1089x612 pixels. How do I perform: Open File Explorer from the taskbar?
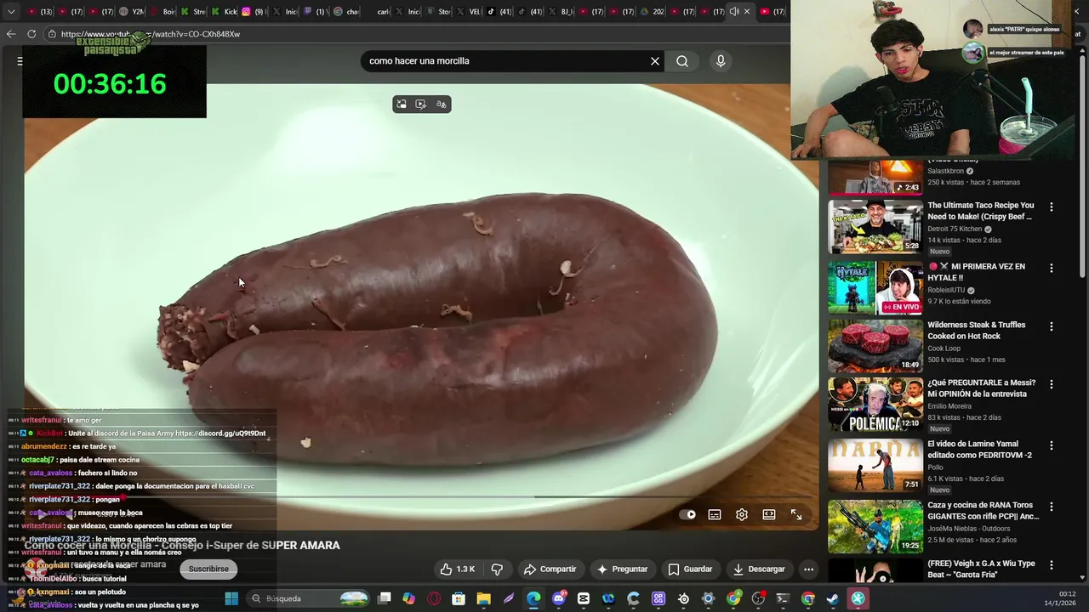pos(483,598)
